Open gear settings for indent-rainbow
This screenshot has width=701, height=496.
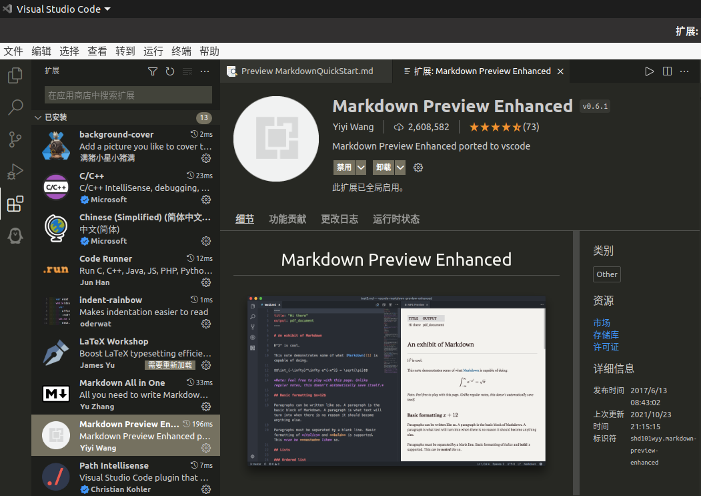(206, 324)
